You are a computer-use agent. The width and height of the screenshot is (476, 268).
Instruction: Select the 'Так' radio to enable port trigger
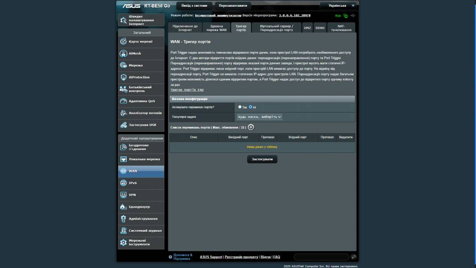pyautogui.click(x=240, y=107)
